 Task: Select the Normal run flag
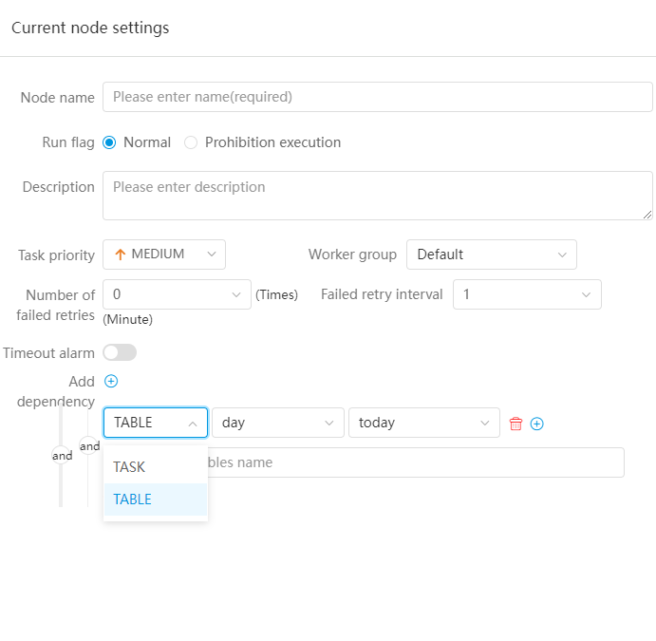click(x=109, y=142)
